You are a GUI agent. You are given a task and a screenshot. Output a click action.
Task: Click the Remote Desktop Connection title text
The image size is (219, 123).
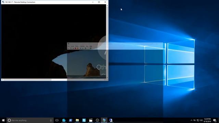[x=20, y=2]
